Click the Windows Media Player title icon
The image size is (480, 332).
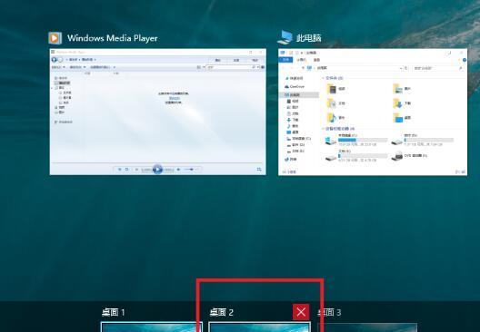[55, 38]
